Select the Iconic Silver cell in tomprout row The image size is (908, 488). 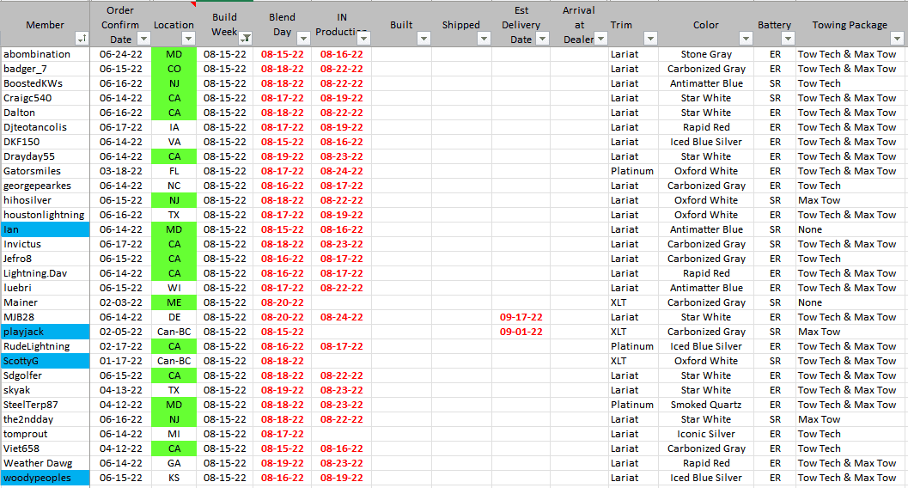point(706,434)
